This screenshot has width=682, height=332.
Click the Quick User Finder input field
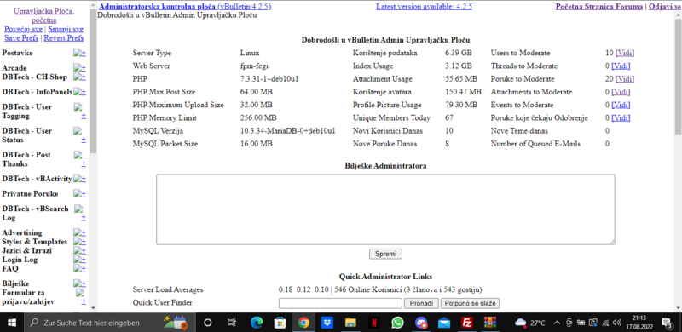pos(340,303)
